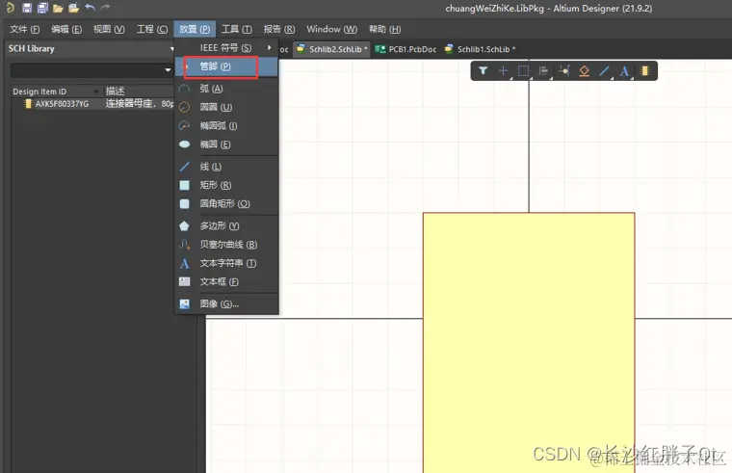The image size is (732, 473).
Task: Expand the IEEE 符号 (S) submenu
Action: coord(226,47)
